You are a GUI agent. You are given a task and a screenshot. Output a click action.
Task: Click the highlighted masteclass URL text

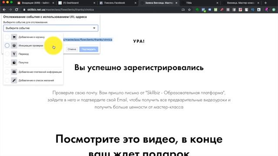coord(88,39)
